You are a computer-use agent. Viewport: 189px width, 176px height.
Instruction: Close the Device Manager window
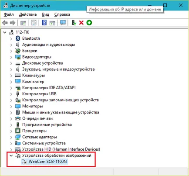tap(181, 5)
